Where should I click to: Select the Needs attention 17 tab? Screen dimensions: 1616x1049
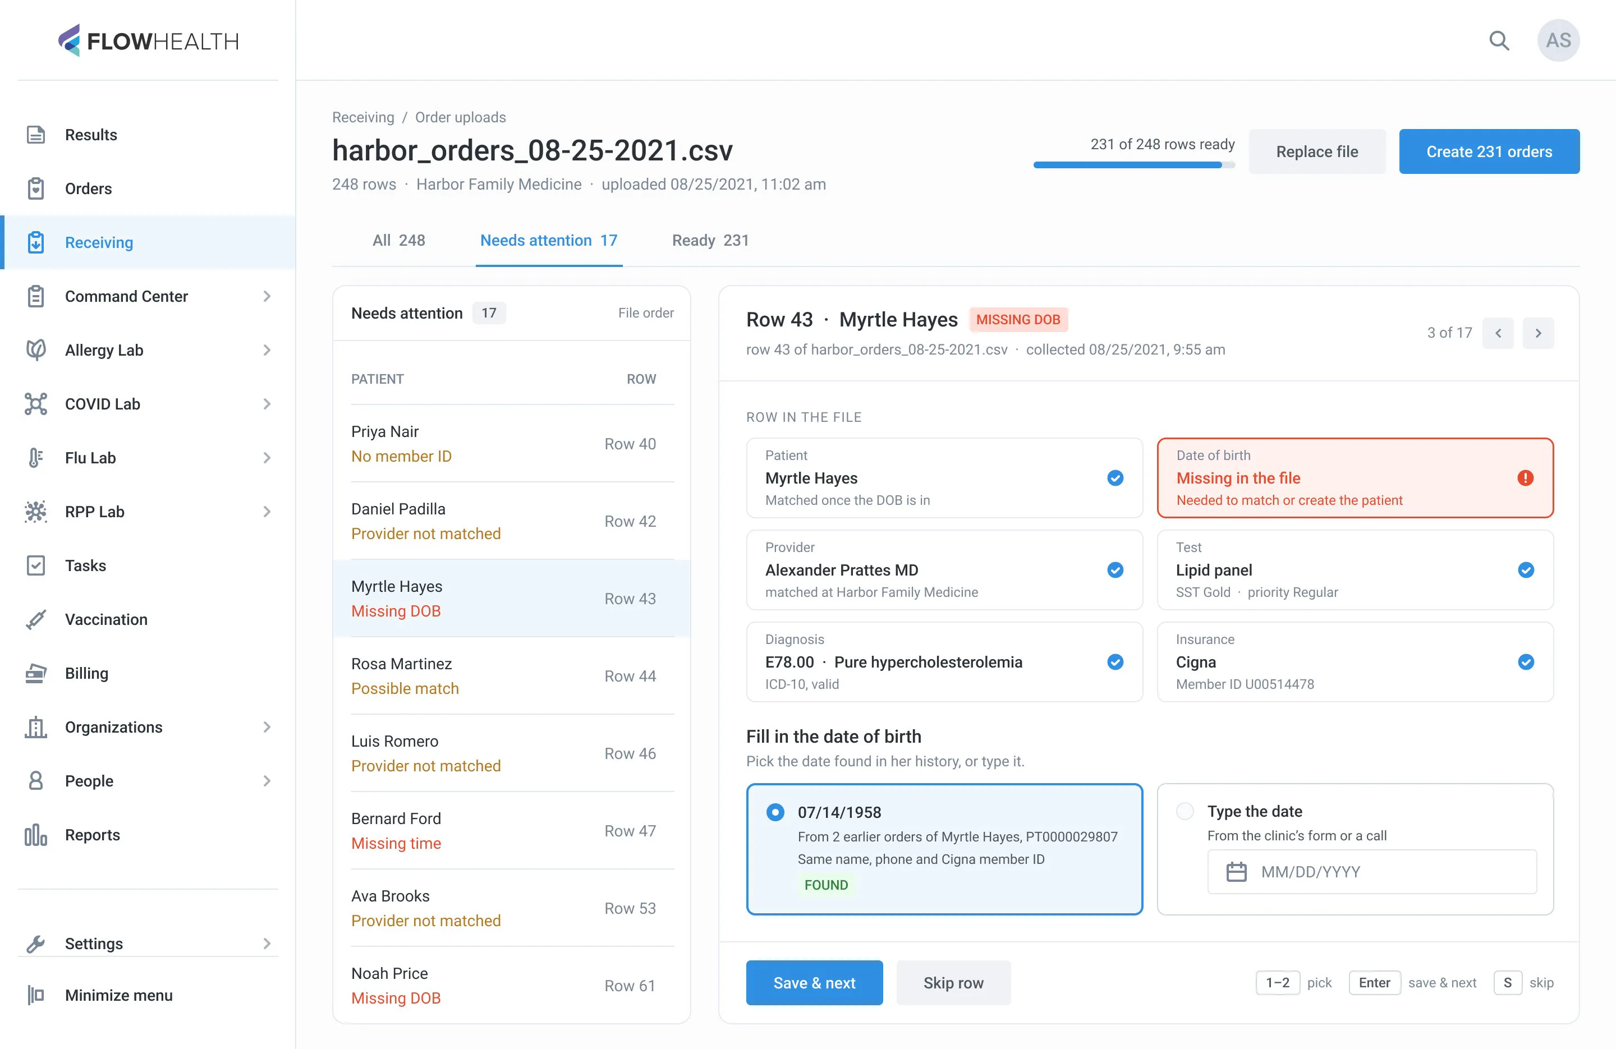coord(549,240)
